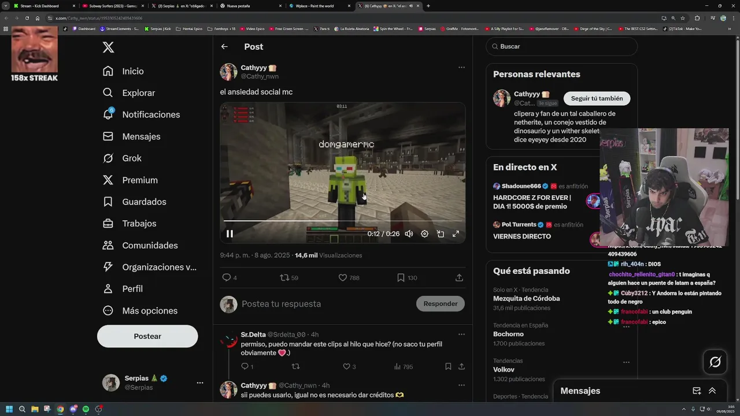Screen dimensions: 740x416
Task: Reload the page
Action: [x=27, y=18]
